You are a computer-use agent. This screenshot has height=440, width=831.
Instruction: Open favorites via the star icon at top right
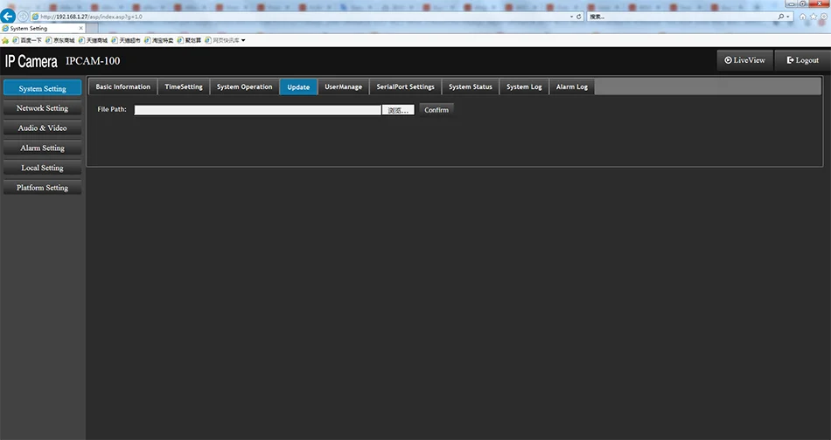pyautogui.click(x=814, y=17)
